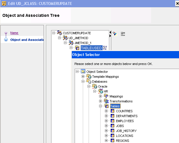The image size is (179, 143).
Task: Click the flashlight find icon
Action: [x=114, y=34]
